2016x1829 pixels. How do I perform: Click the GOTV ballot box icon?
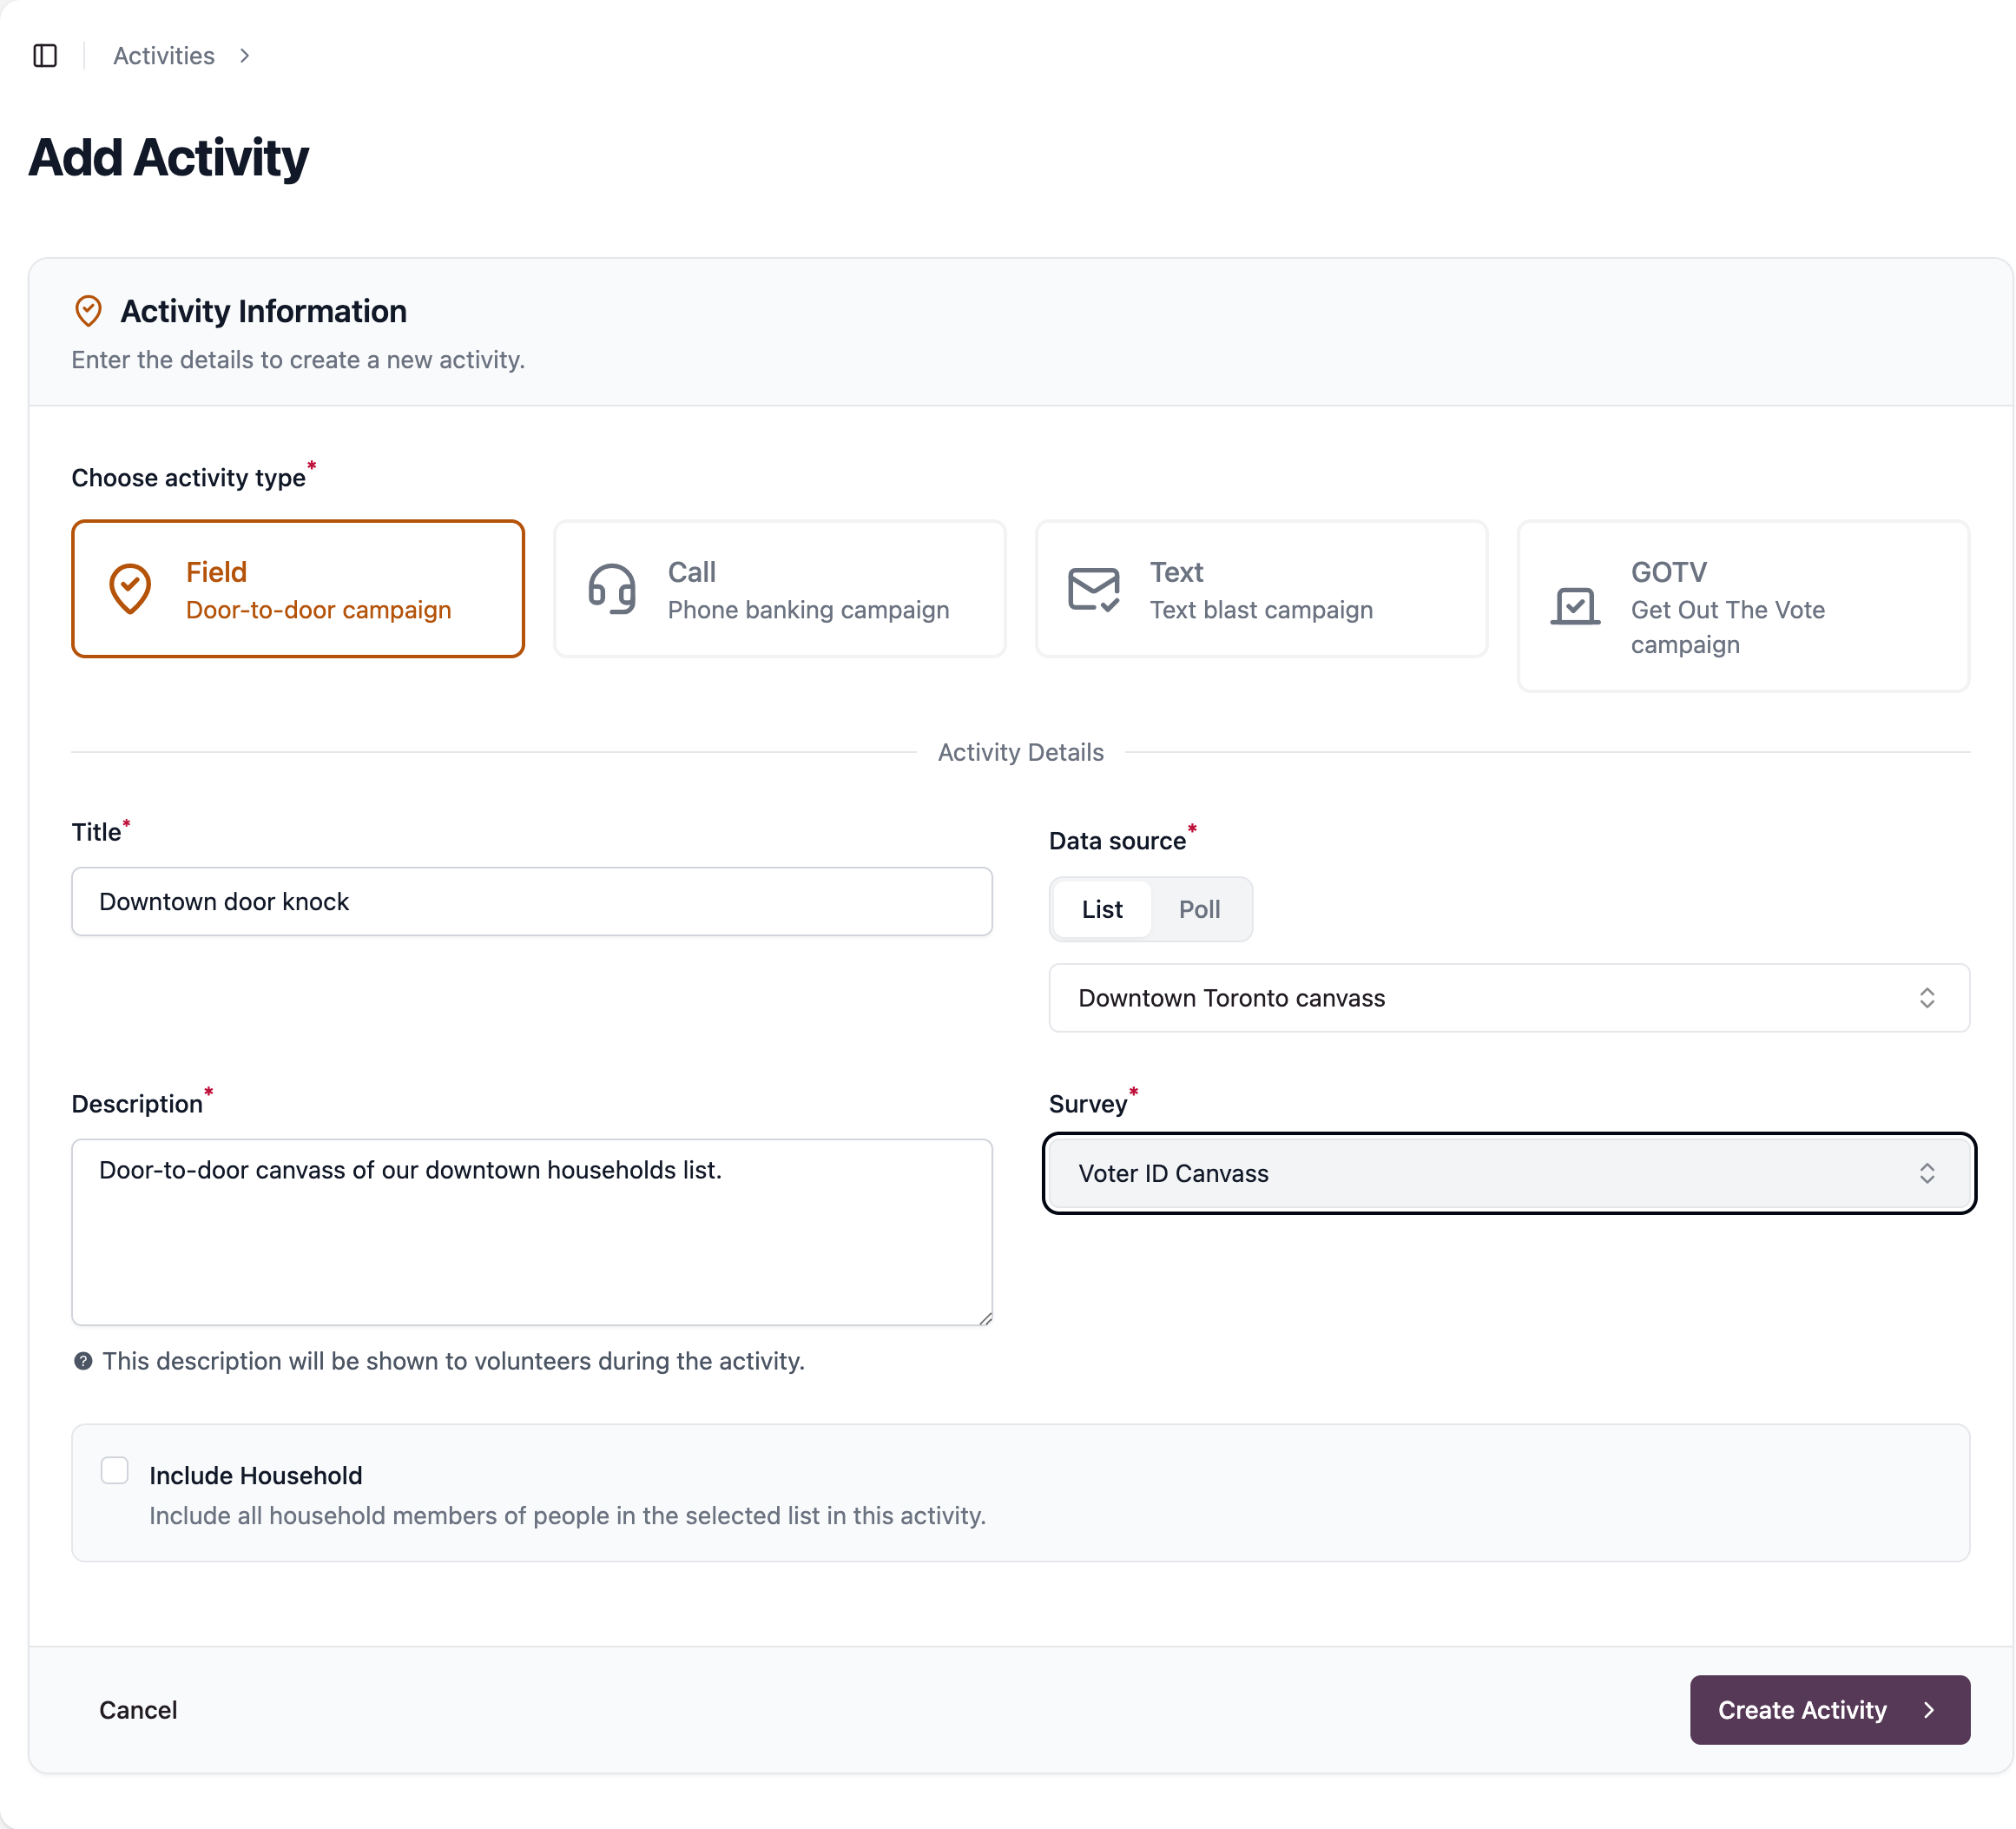point(1575,605)
